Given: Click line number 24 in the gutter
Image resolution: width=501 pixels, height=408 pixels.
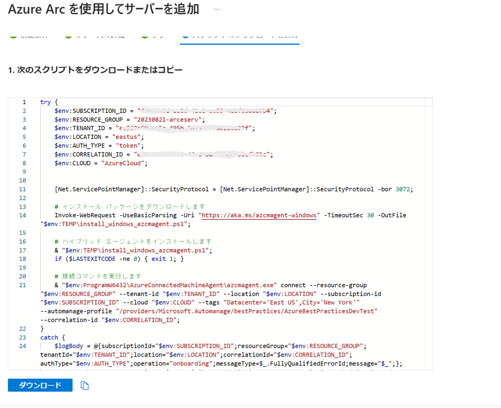Looking at the screenshot, I should pos(23,347).
